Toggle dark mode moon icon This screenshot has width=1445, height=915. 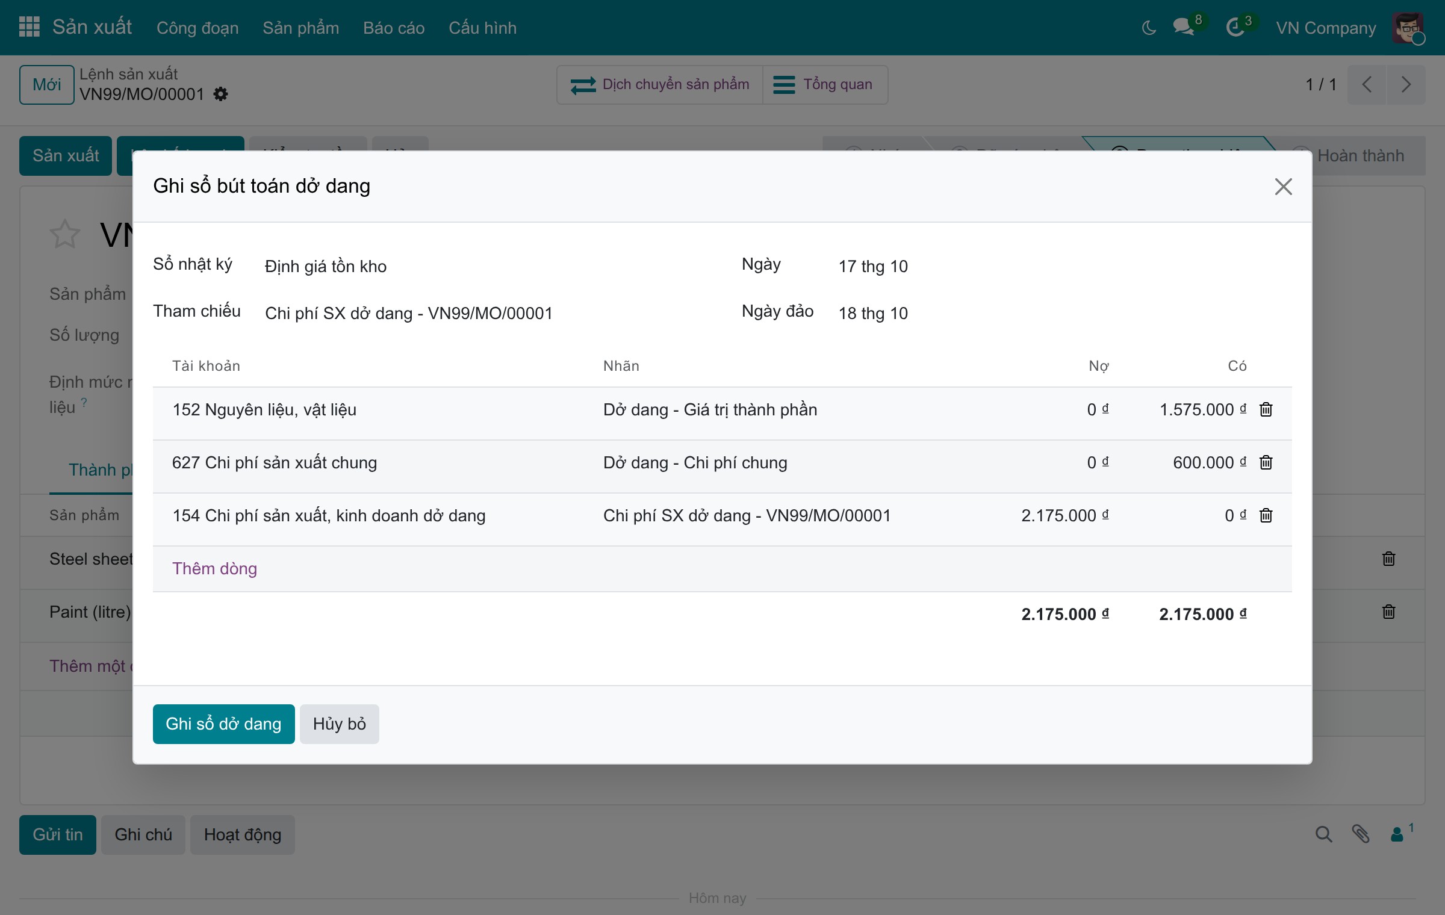click(1149, 28)
